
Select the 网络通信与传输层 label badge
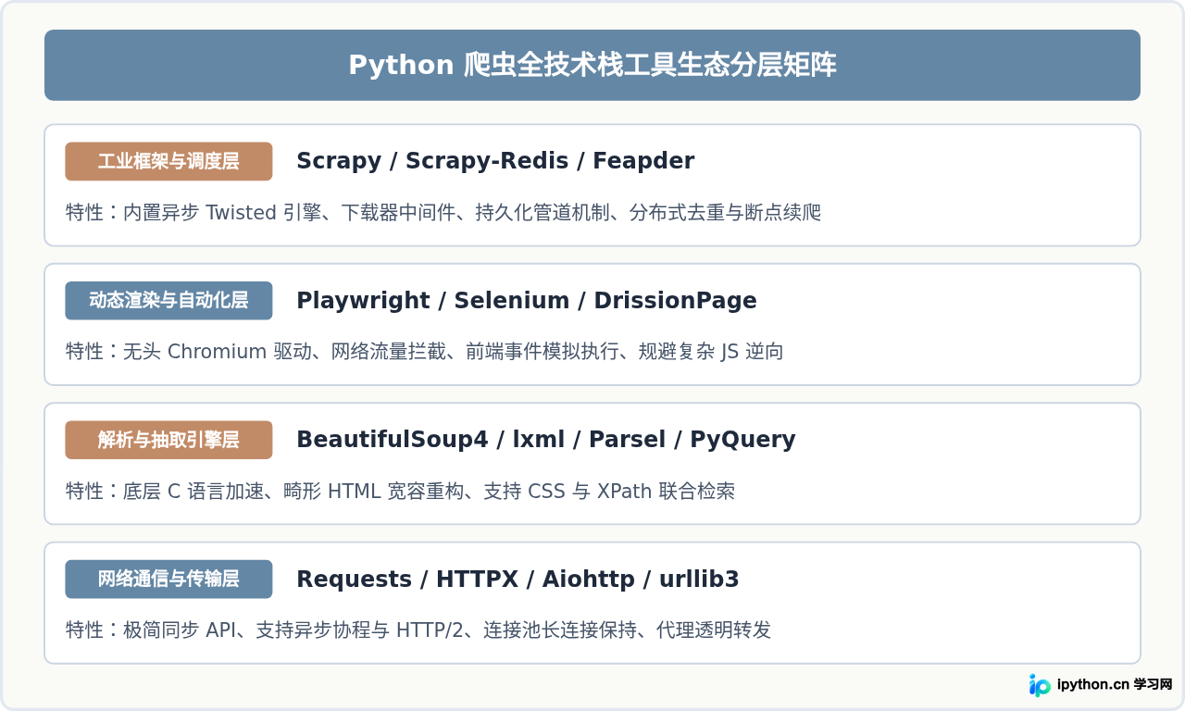tap(168, 579)
